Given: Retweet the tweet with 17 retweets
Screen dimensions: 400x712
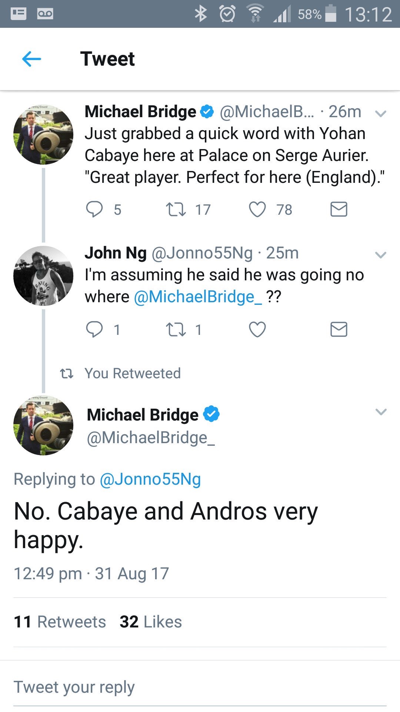Looking at the screenshot, I should [x=176, y=209].
